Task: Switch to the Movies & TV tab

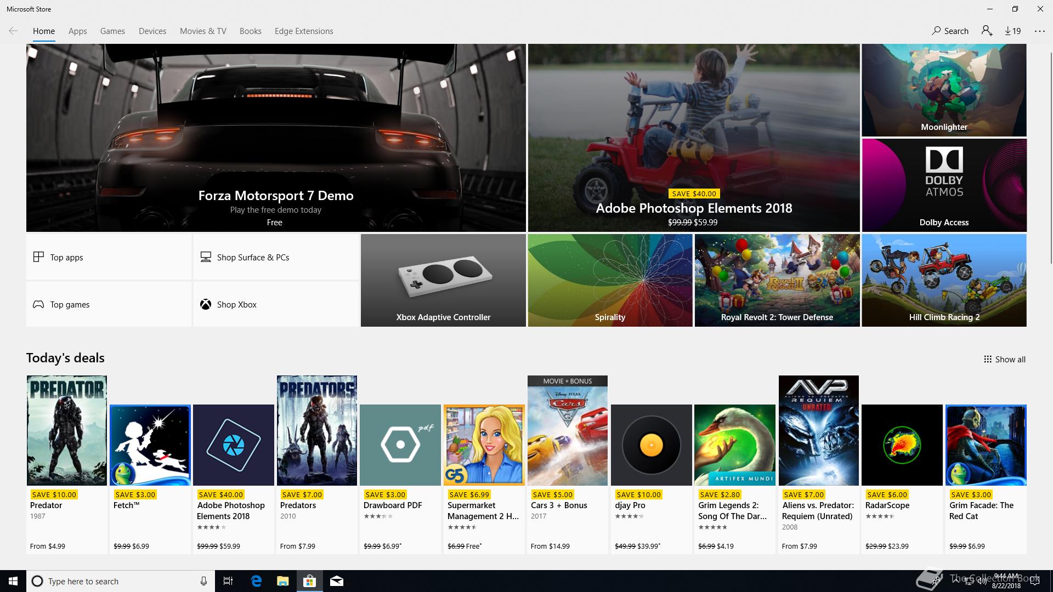Action: coord(203,31)
